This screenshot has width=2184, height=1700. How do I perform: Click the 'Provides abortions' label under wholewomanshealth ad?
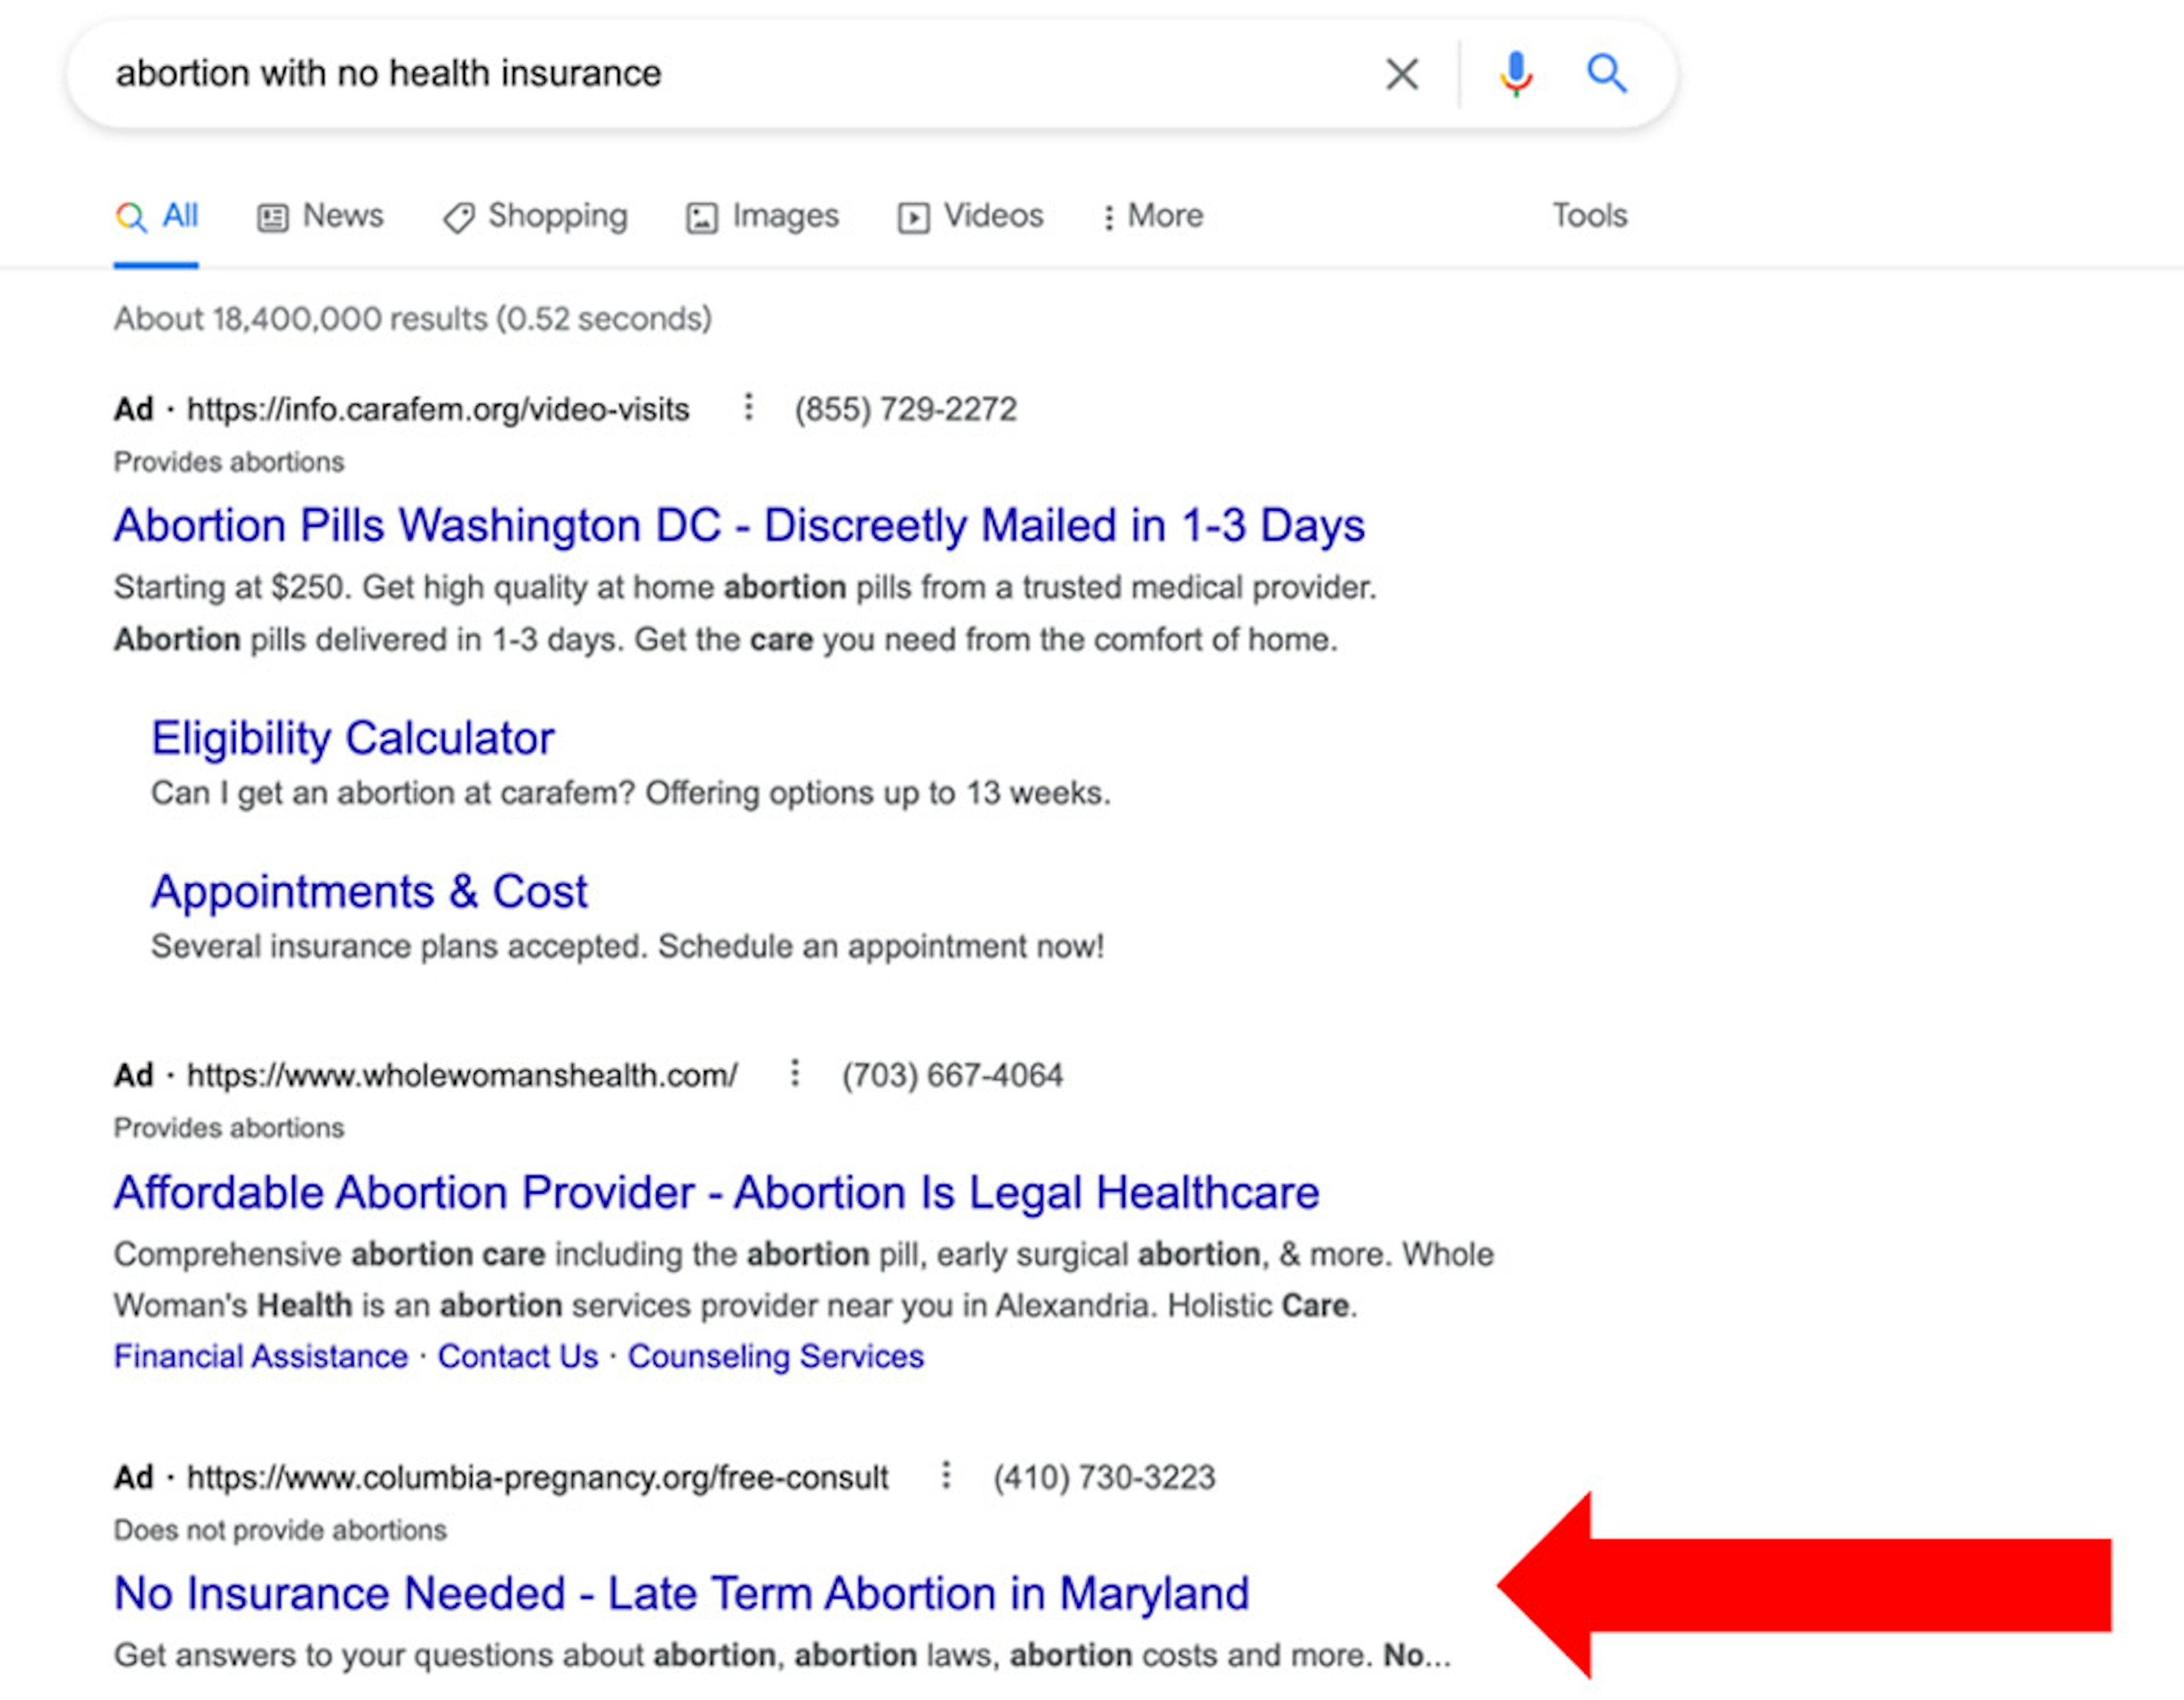(x=229, y=1128)
